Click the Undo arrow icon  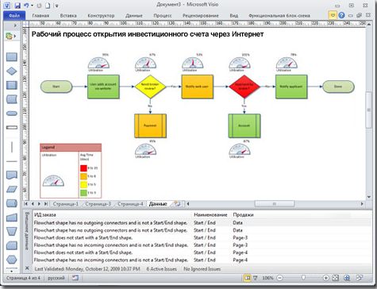point(26,6)
